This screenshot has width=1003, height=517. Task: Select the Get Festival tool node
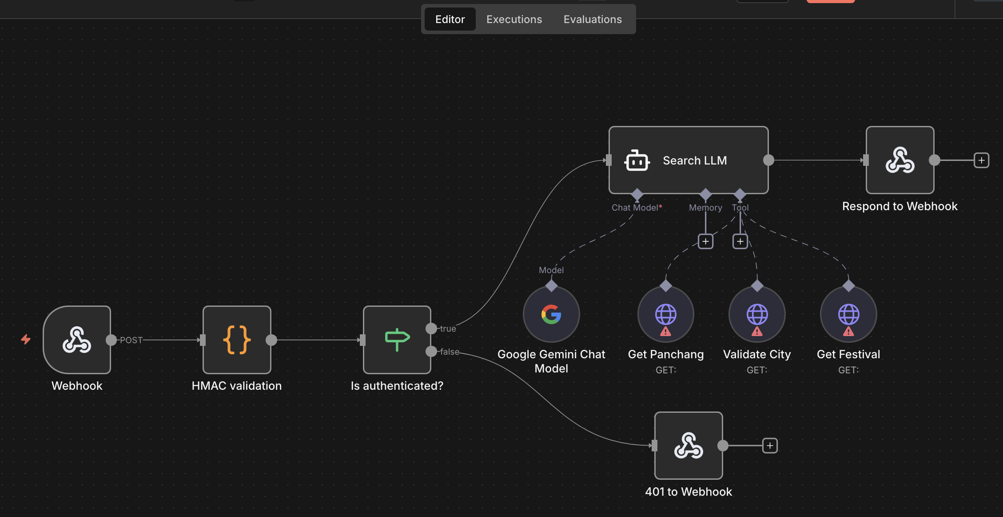(x=848, y=314)
